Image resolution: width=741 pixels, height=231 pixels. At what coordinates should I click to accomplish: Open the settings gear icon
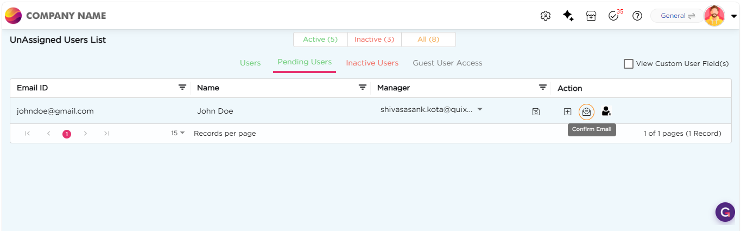[x=546, y=16]
